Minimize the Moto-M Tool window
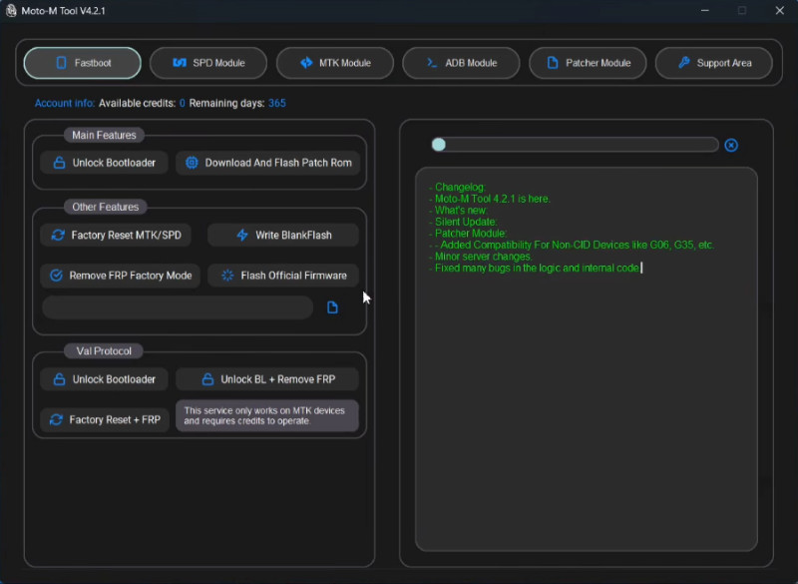Screen dimensions: 798x584 tap(705, 11)
